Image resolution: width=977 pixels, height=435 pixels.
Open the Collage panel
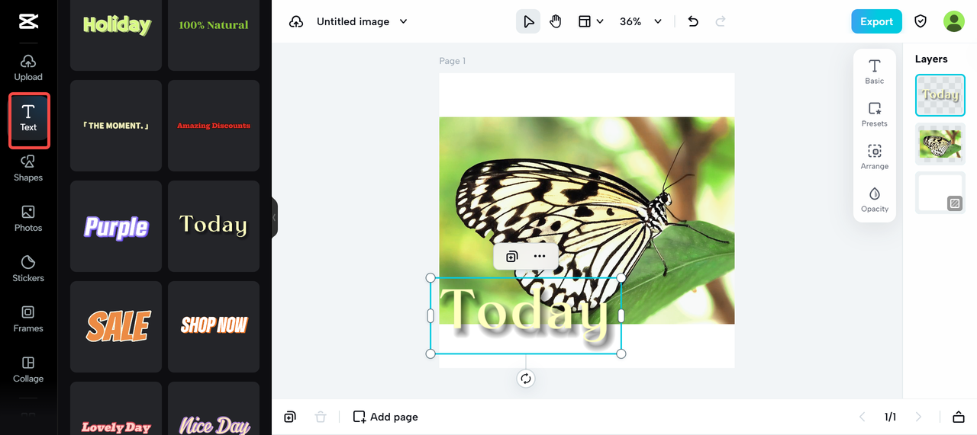coord(28,369)
